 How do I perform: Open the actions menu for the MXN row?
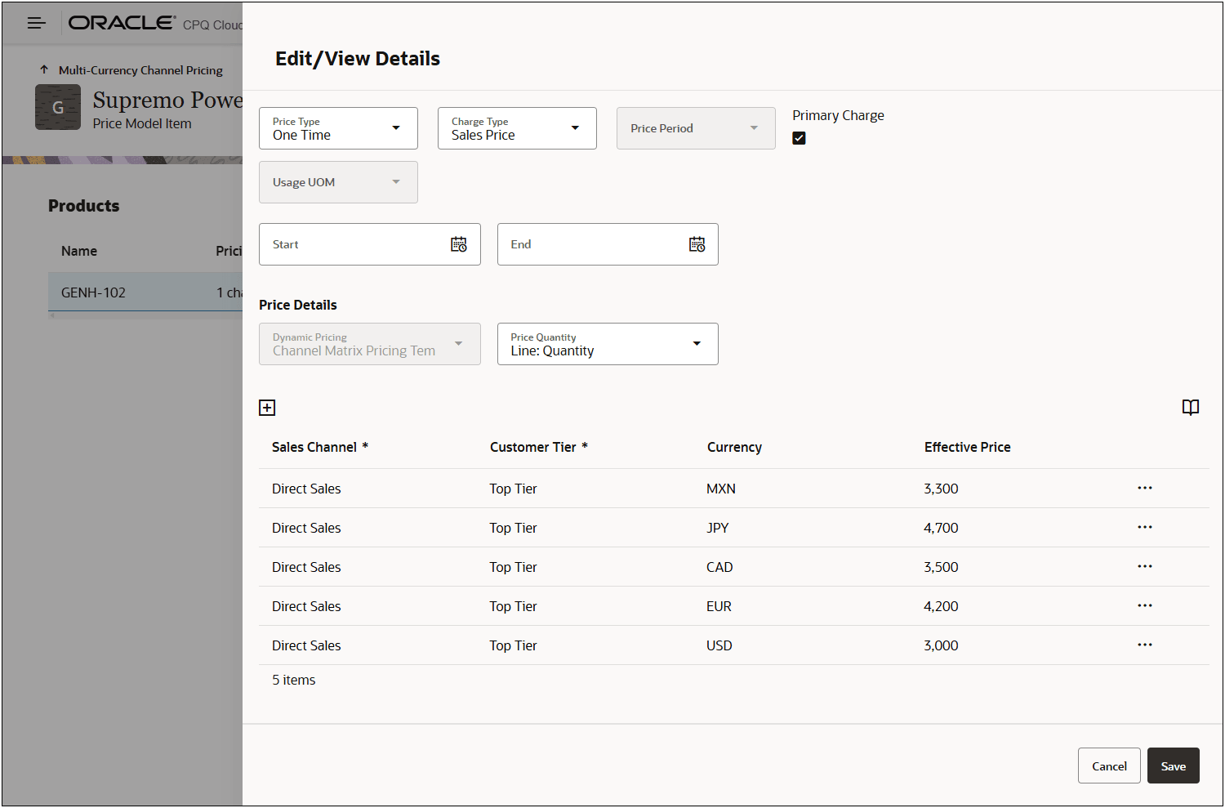tap(1145, 488)
